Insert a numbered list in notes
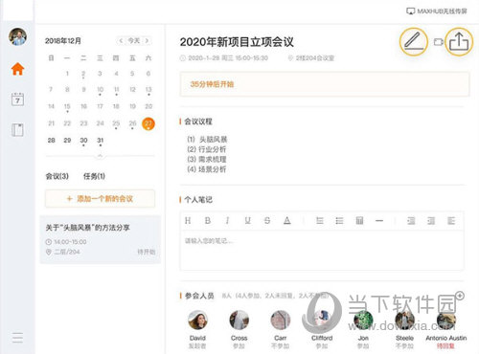The width and height of the screenshot is (479, 354). (320, 221)
